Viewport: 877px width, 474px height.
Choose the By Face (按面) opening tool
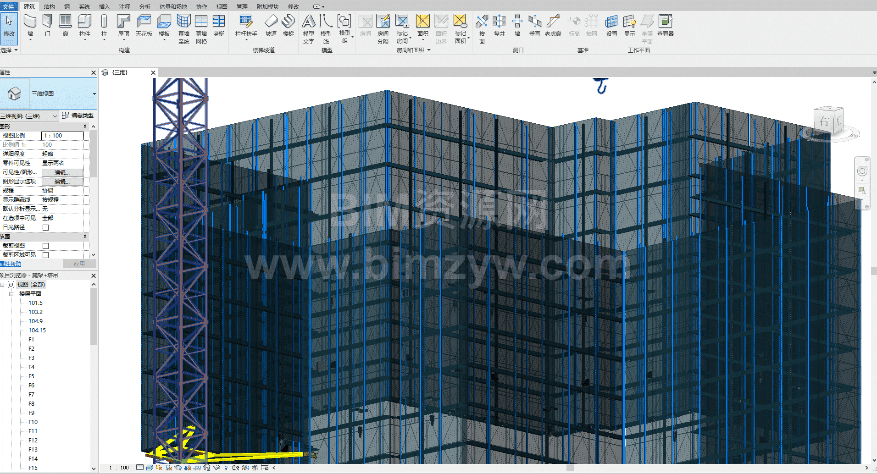pos(482,29)
